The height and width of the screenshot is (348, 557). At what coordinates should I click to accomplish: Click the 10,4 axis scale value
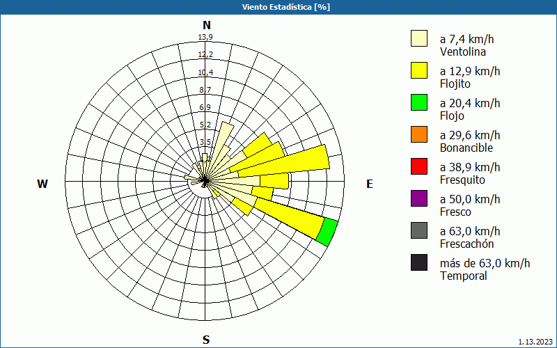coord(205,72)
